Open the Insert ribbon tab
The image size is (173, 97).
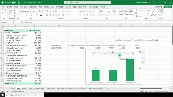15,7
